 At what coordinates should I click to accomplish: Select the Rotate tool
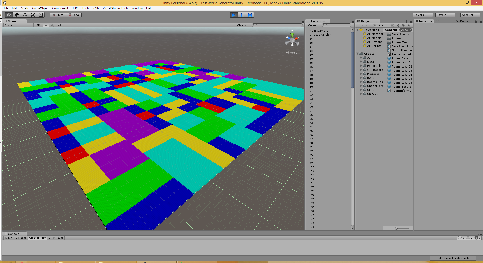tap(25, 15)
